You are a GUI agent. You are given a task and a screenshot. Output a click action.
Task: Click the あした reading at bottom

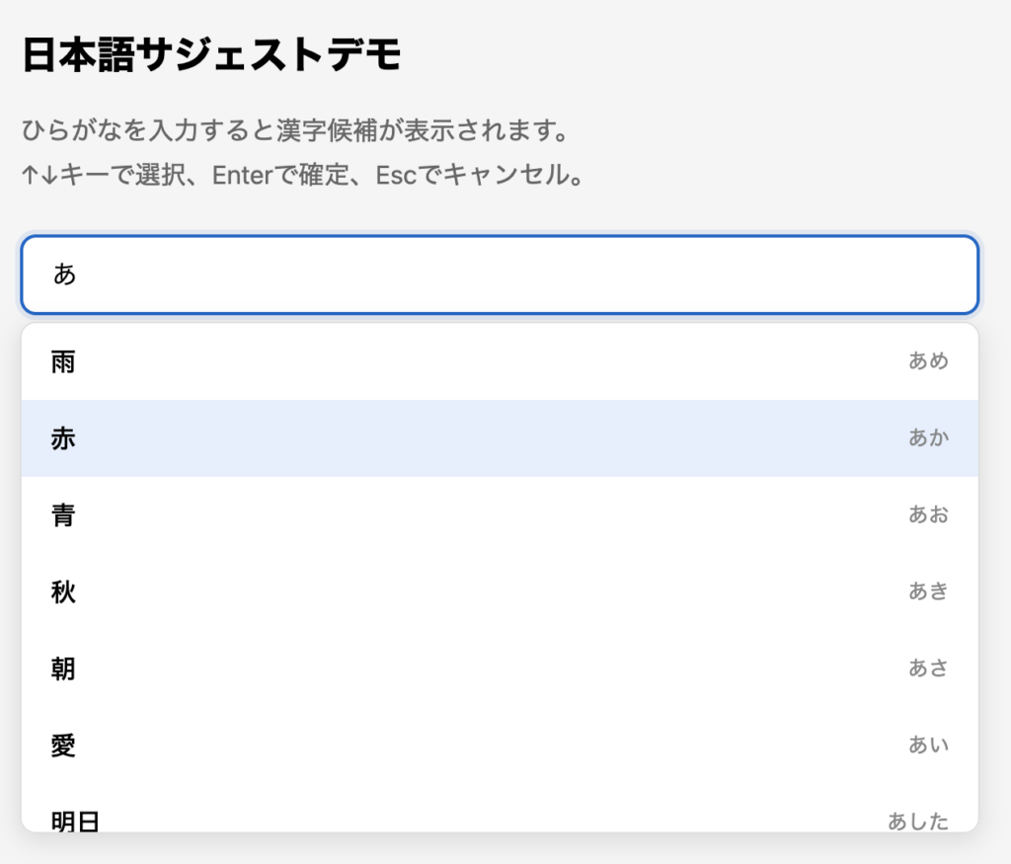click(x=918, y=821)
